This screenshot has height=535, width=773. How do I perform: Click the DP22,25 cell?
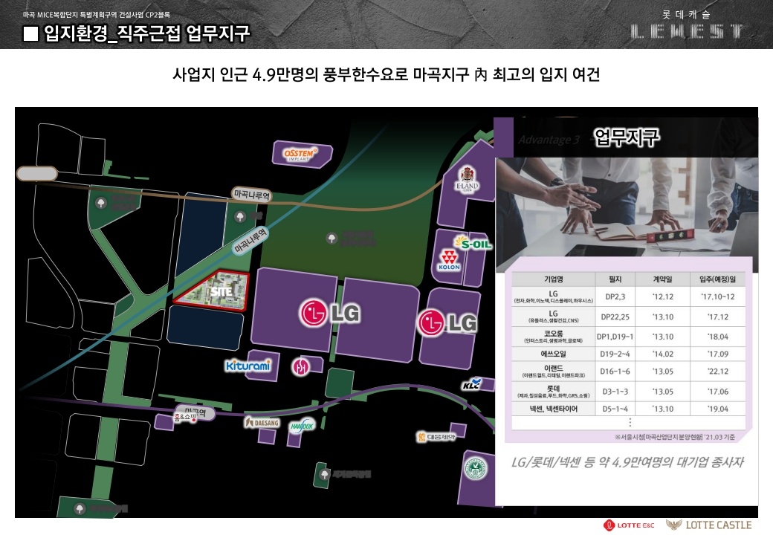(x=615, y=317)
